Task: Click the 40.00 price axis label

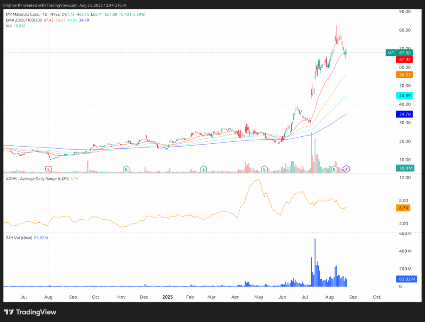Action: pyautogui.click(x=405, y=104)
